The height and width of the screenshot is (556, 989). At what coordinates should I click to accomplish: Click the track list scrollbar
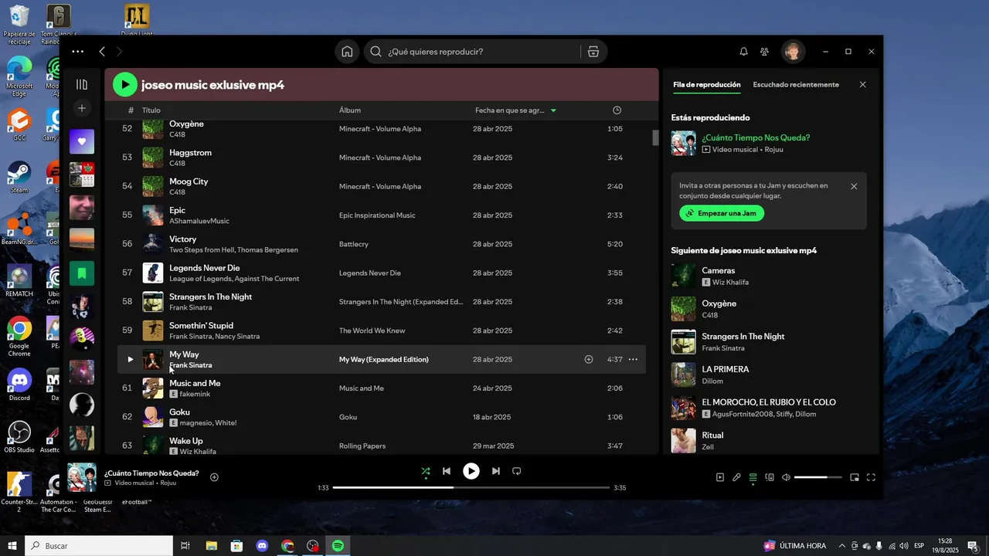tap(655, 137)
